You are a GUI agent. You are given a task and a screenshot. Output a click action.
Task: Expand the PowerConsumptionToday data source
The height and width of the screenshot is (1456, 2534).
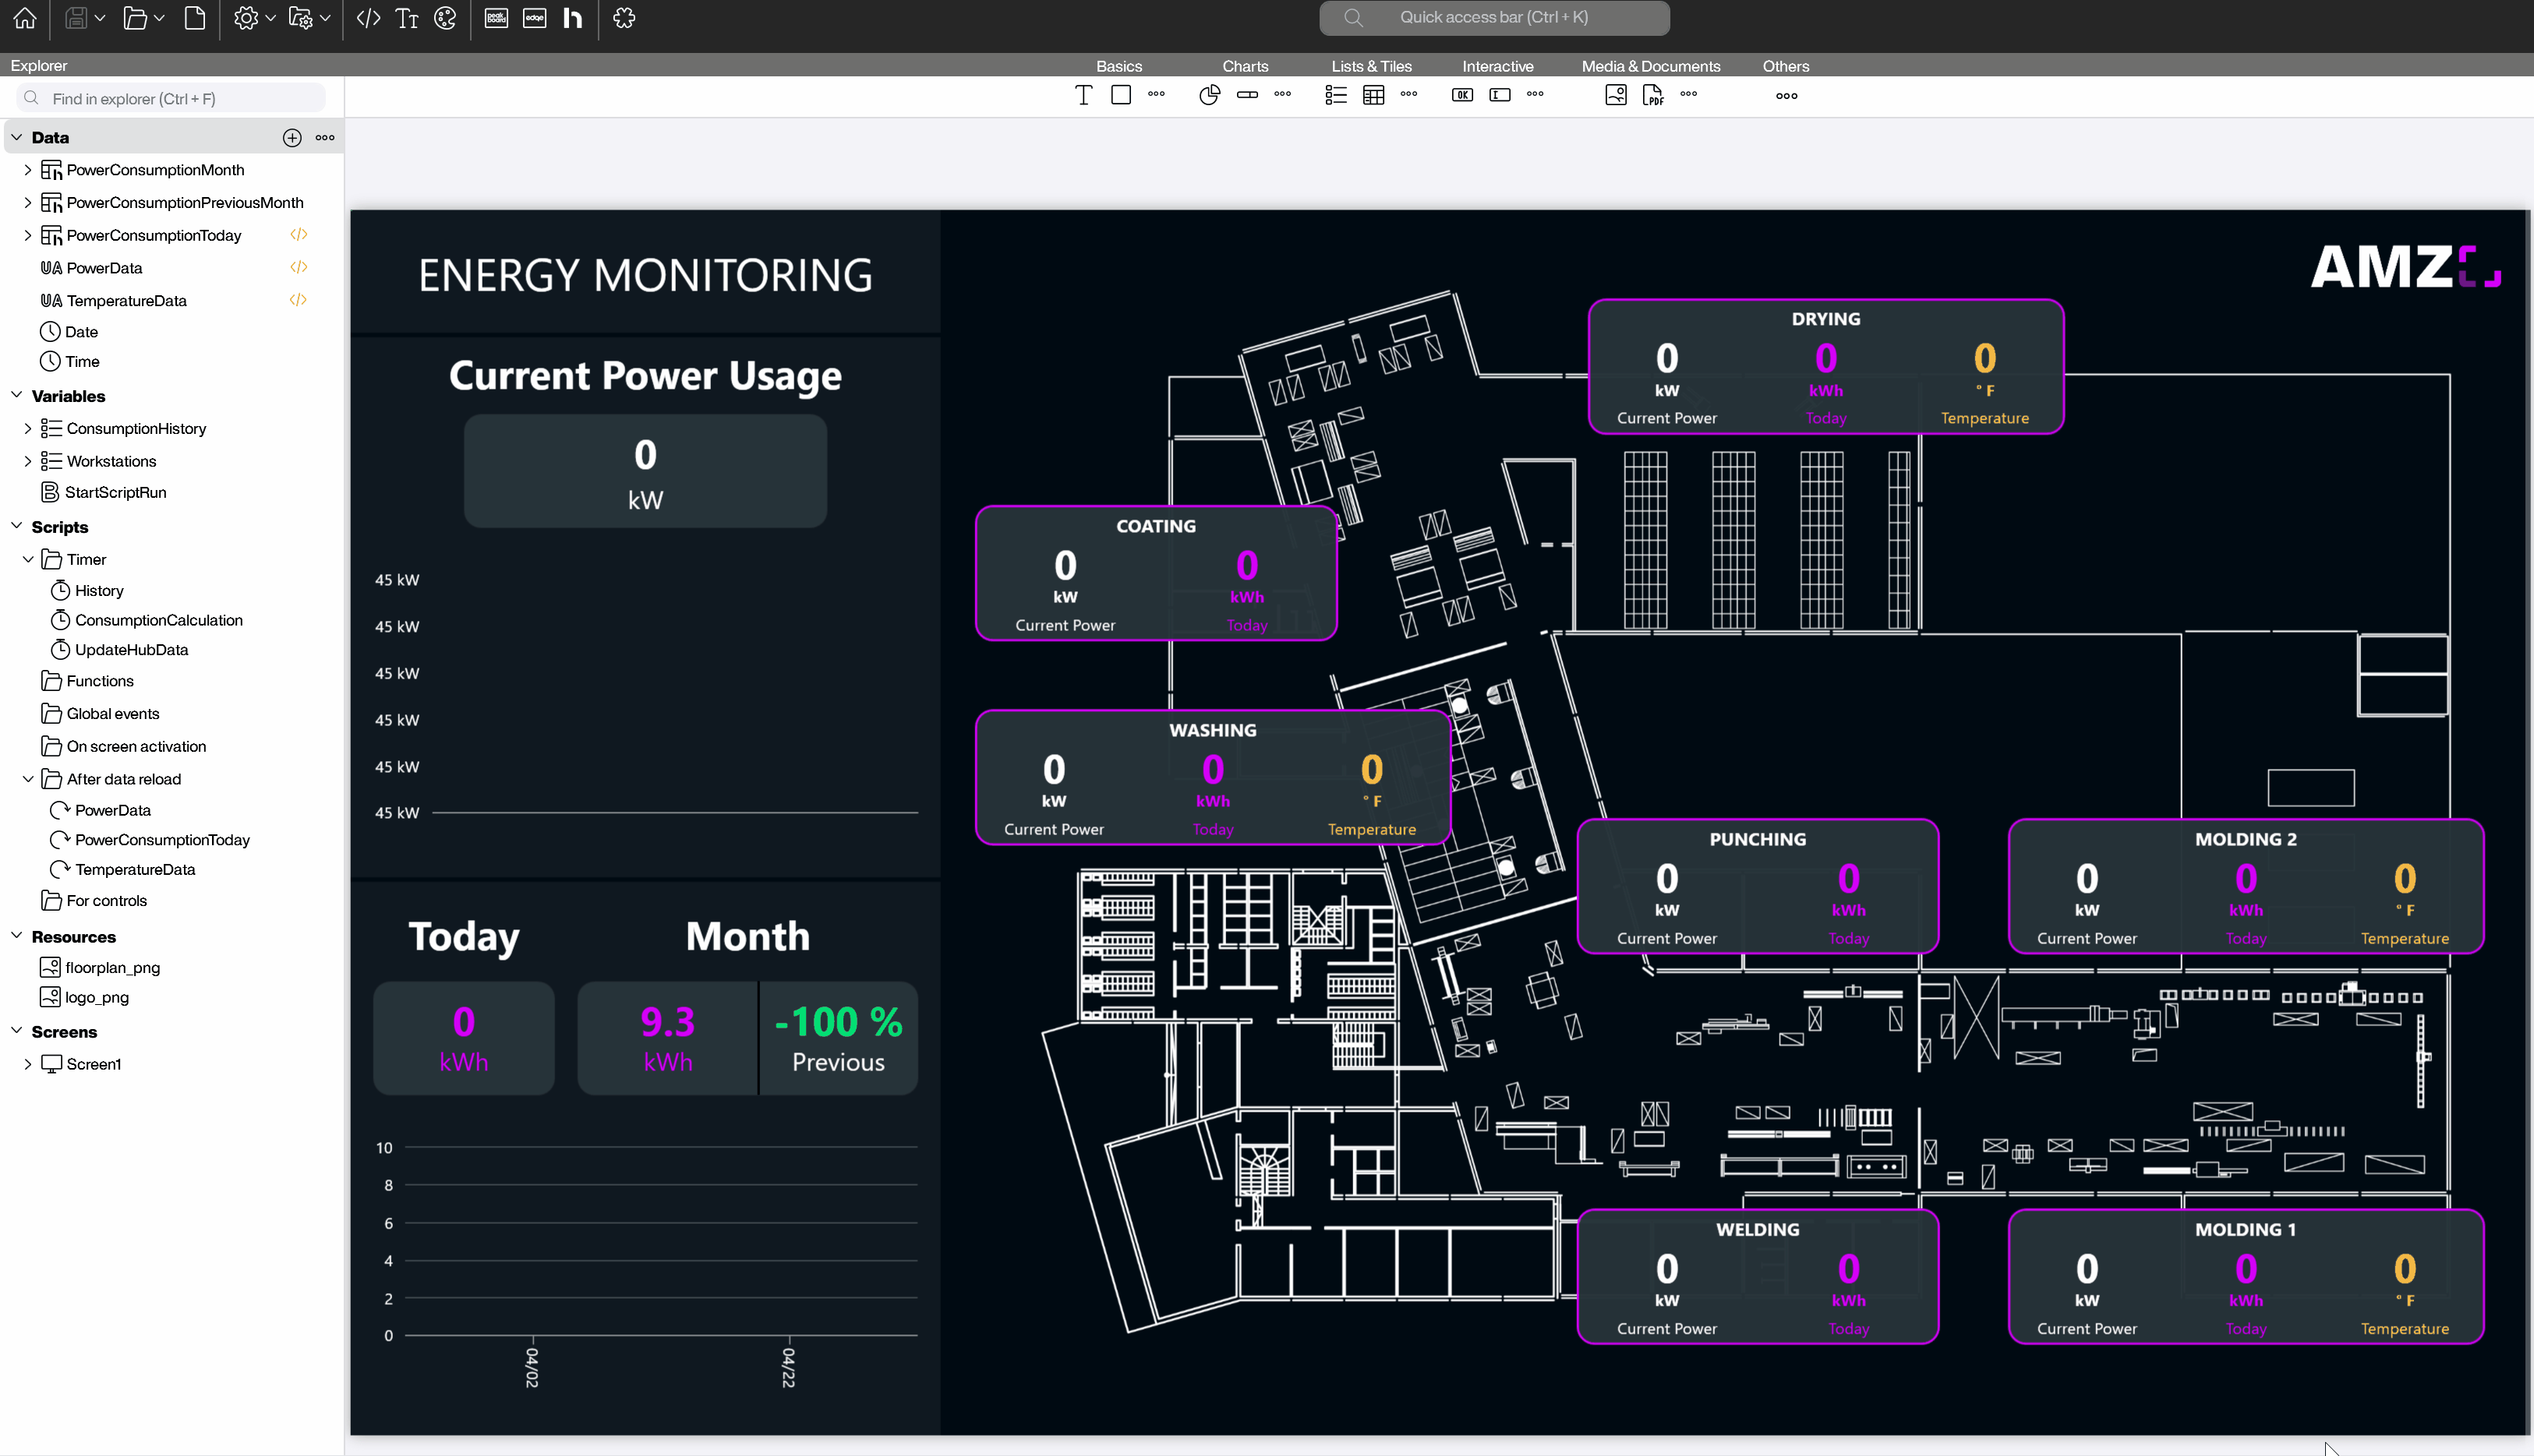(27, 235)
